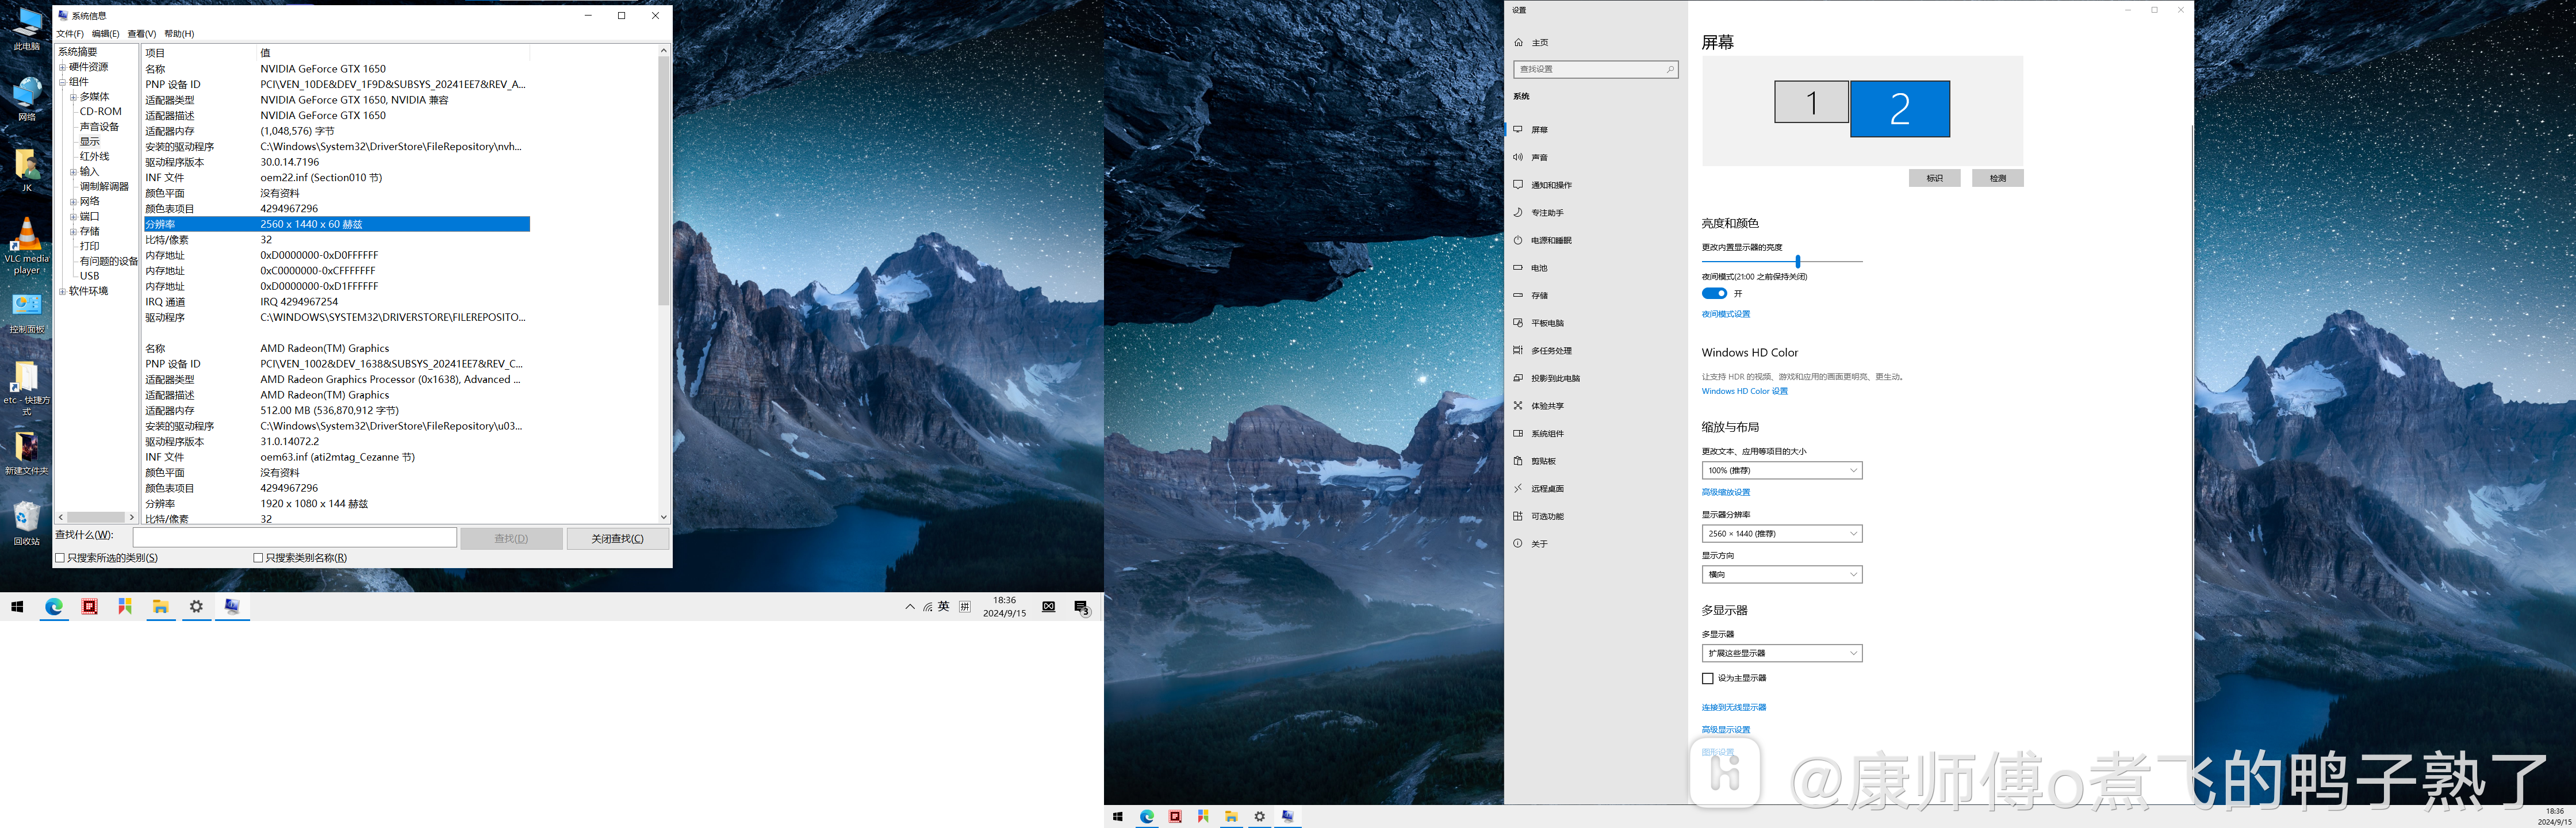This screenshot has width=2576, height=828.
Task: Turn off the 夜间模式 toggle
Action: [1714, 294]
